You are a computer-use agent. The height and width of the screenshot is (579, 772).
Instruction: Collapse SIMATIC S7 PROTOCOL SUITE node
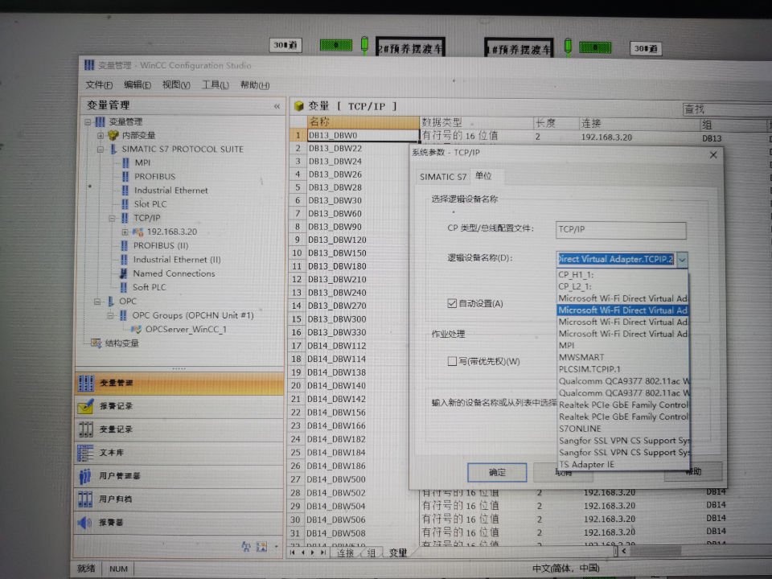[101, 149]
